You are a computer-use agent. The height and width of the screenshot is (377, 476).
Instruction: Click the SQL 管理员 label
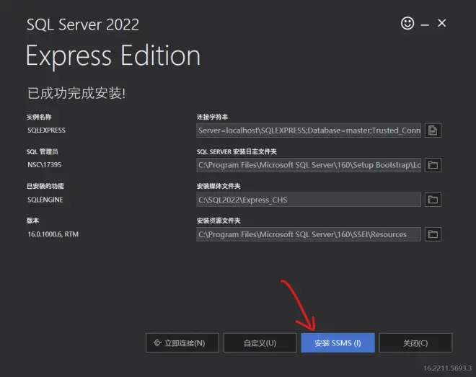43,151
